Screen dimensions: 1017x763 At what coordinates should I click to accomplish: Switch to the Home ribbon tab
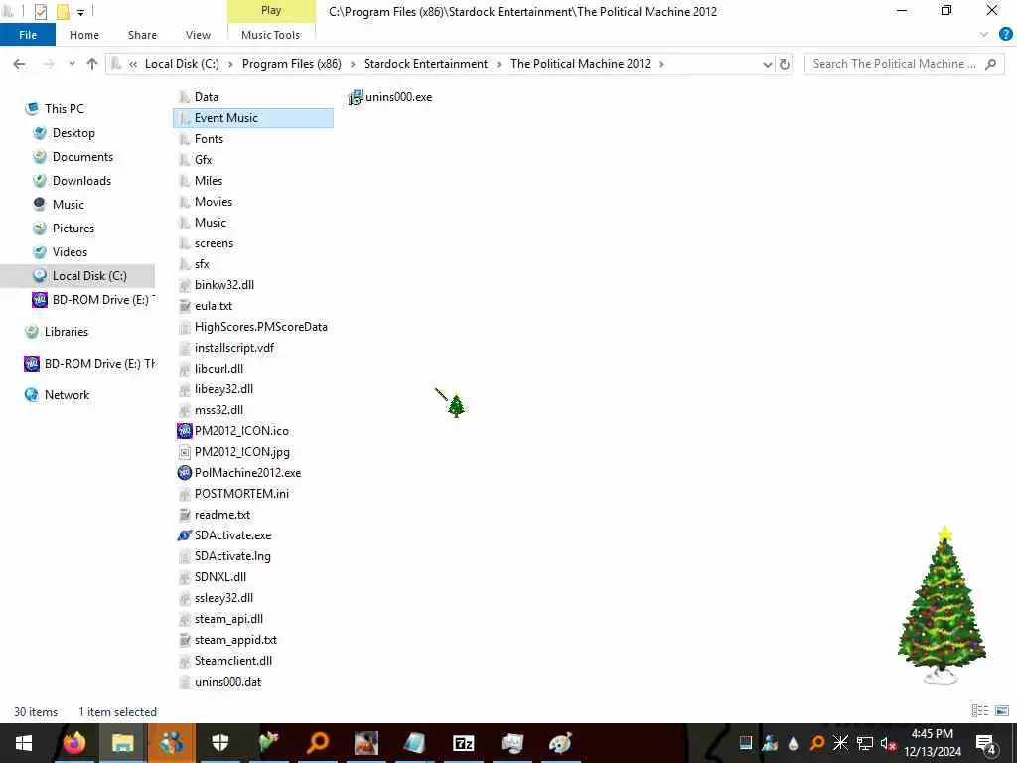(84, 35)
